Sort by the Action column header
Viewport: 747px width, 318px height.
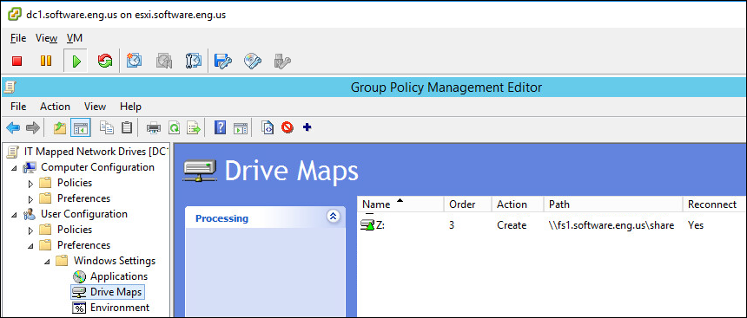pyautogui.click(x=518, y=204)
